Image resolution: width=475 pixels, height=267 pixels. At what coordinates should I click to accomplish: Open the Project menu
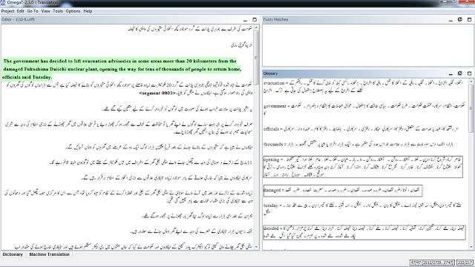(7, 11)
